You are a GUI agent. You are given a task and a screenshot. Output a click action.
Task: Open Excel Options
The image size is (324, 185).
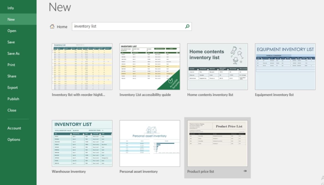tap(13, 139)
